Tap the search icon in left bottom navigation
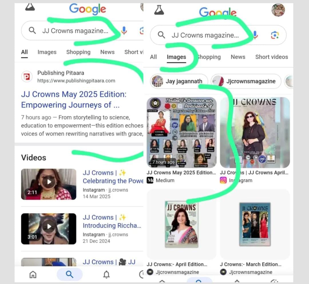This screenshot has width=309, height=284. (x=70, y=275)
